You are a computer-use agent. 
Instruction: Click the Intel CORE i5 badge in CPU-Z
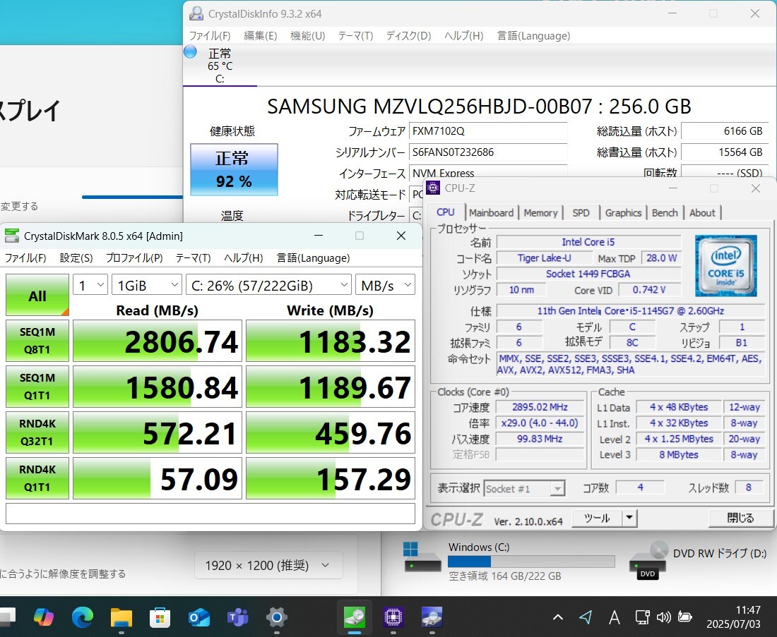[726, 265]
